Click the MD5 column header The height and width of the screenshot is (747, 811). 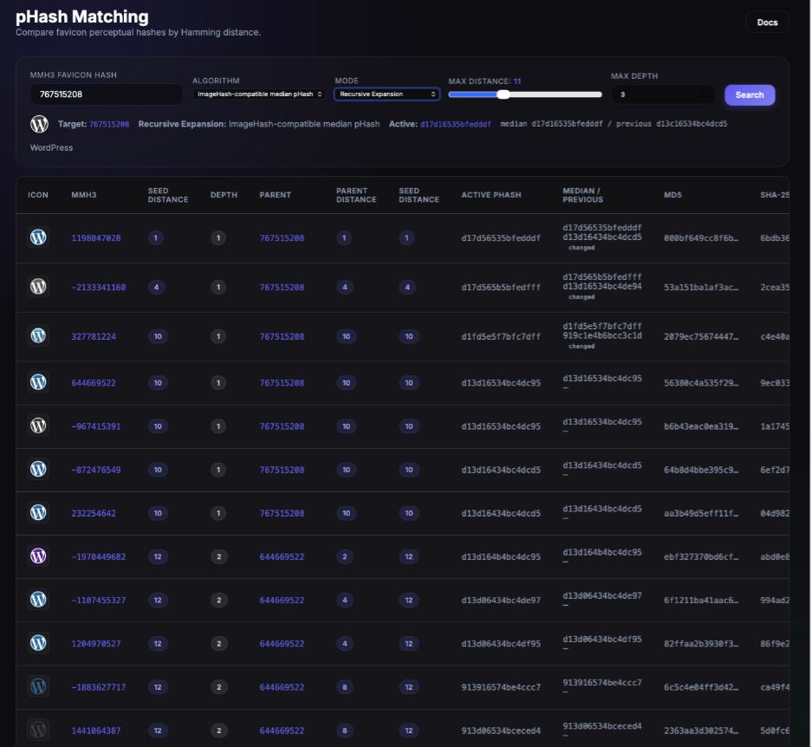point(673,195)
